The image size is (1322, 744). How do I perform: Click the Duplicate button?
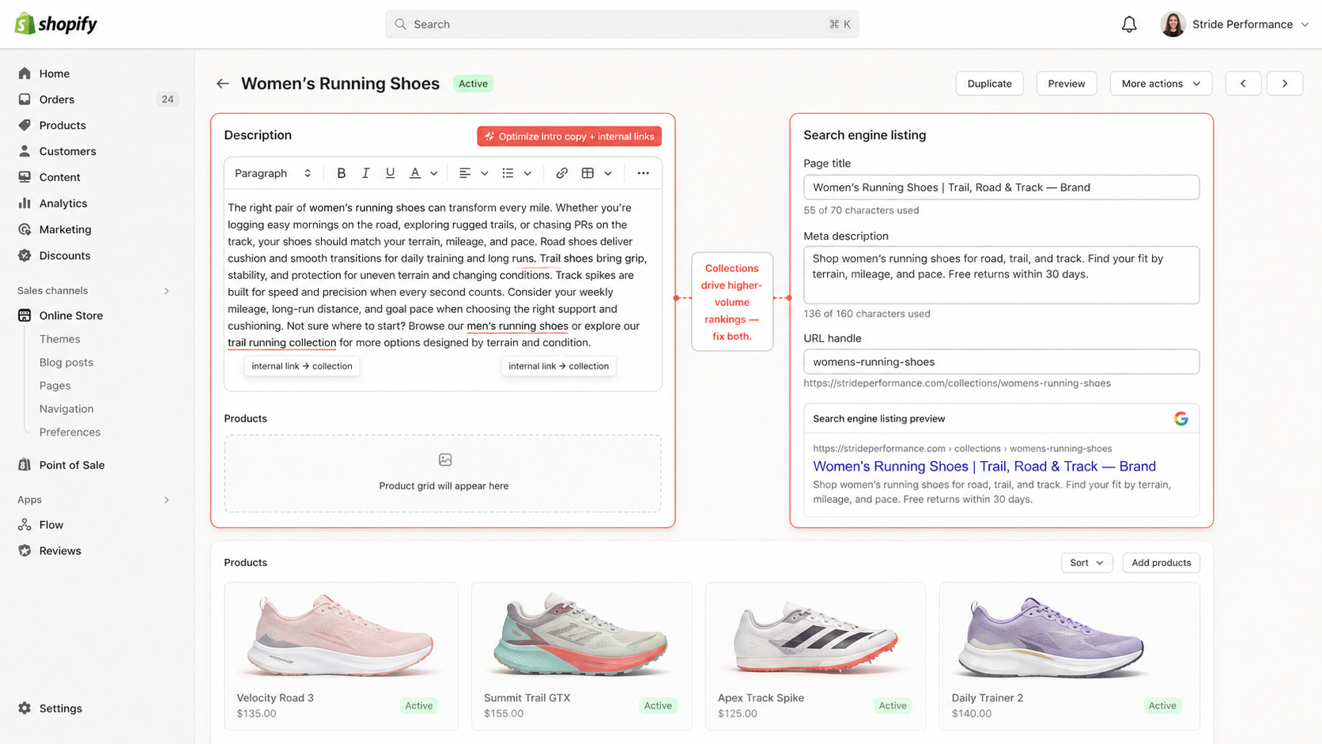(x=989, y=83)
